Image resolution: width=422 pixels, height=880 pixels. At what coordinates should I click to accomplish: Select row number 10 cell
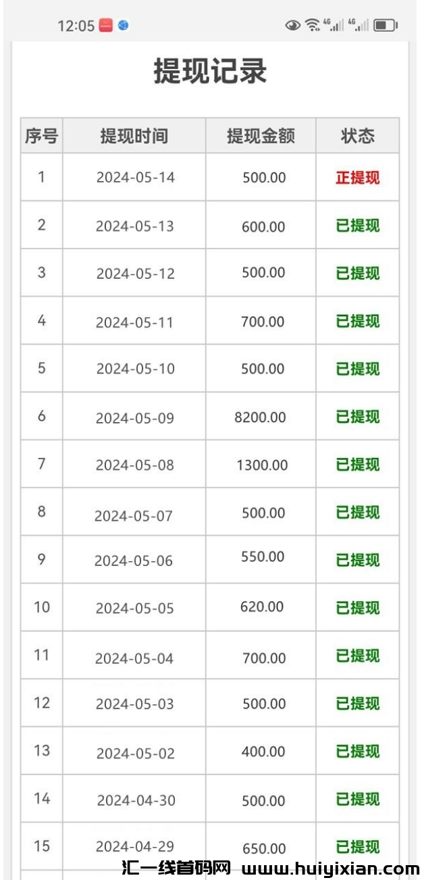42,607
